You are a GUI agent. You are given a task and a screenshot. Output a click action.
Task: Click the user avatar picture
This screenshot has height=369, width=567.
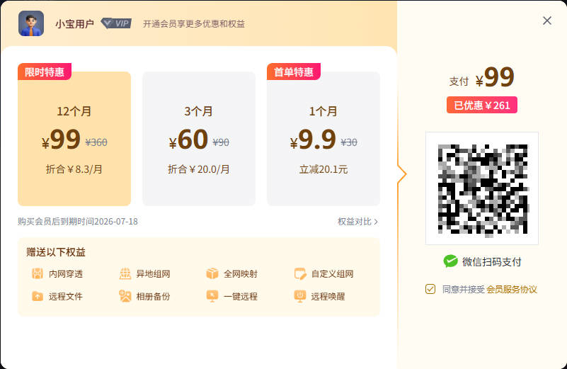tap(31, 23)
